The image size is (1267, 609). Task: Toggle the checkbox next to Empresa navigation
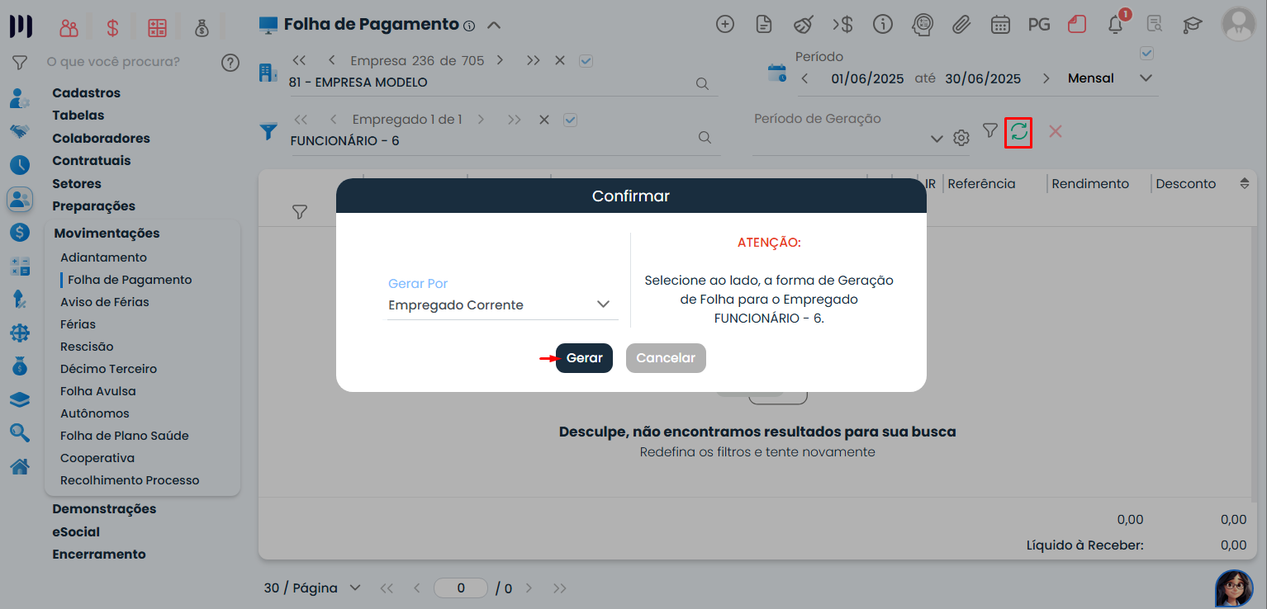(586, 61)
